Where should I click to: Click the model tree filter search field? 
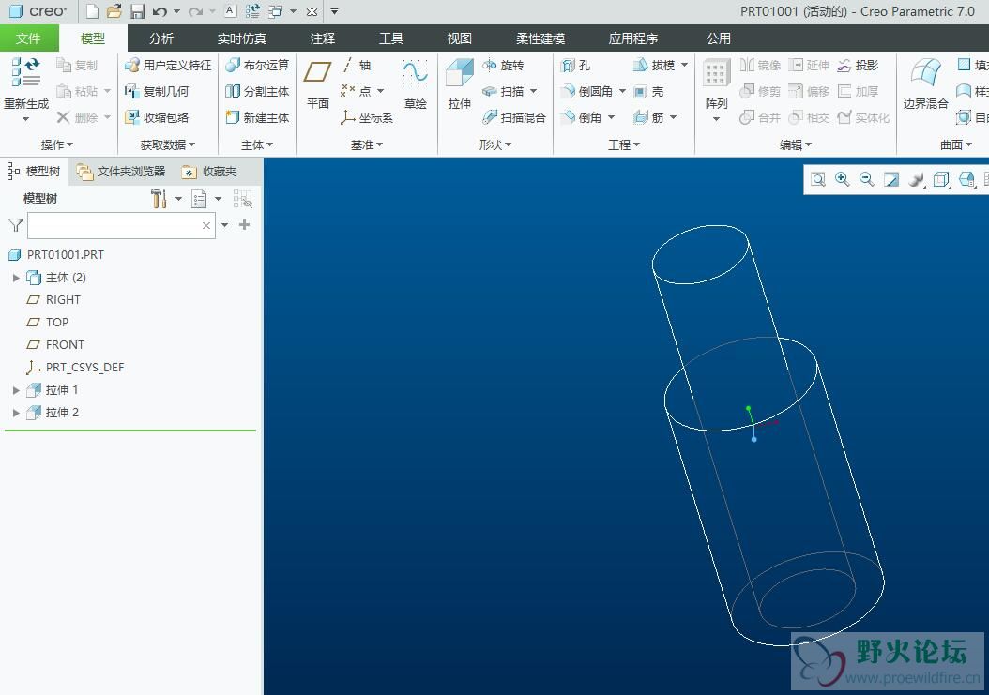pyautogui.click(x=115, y=225)
